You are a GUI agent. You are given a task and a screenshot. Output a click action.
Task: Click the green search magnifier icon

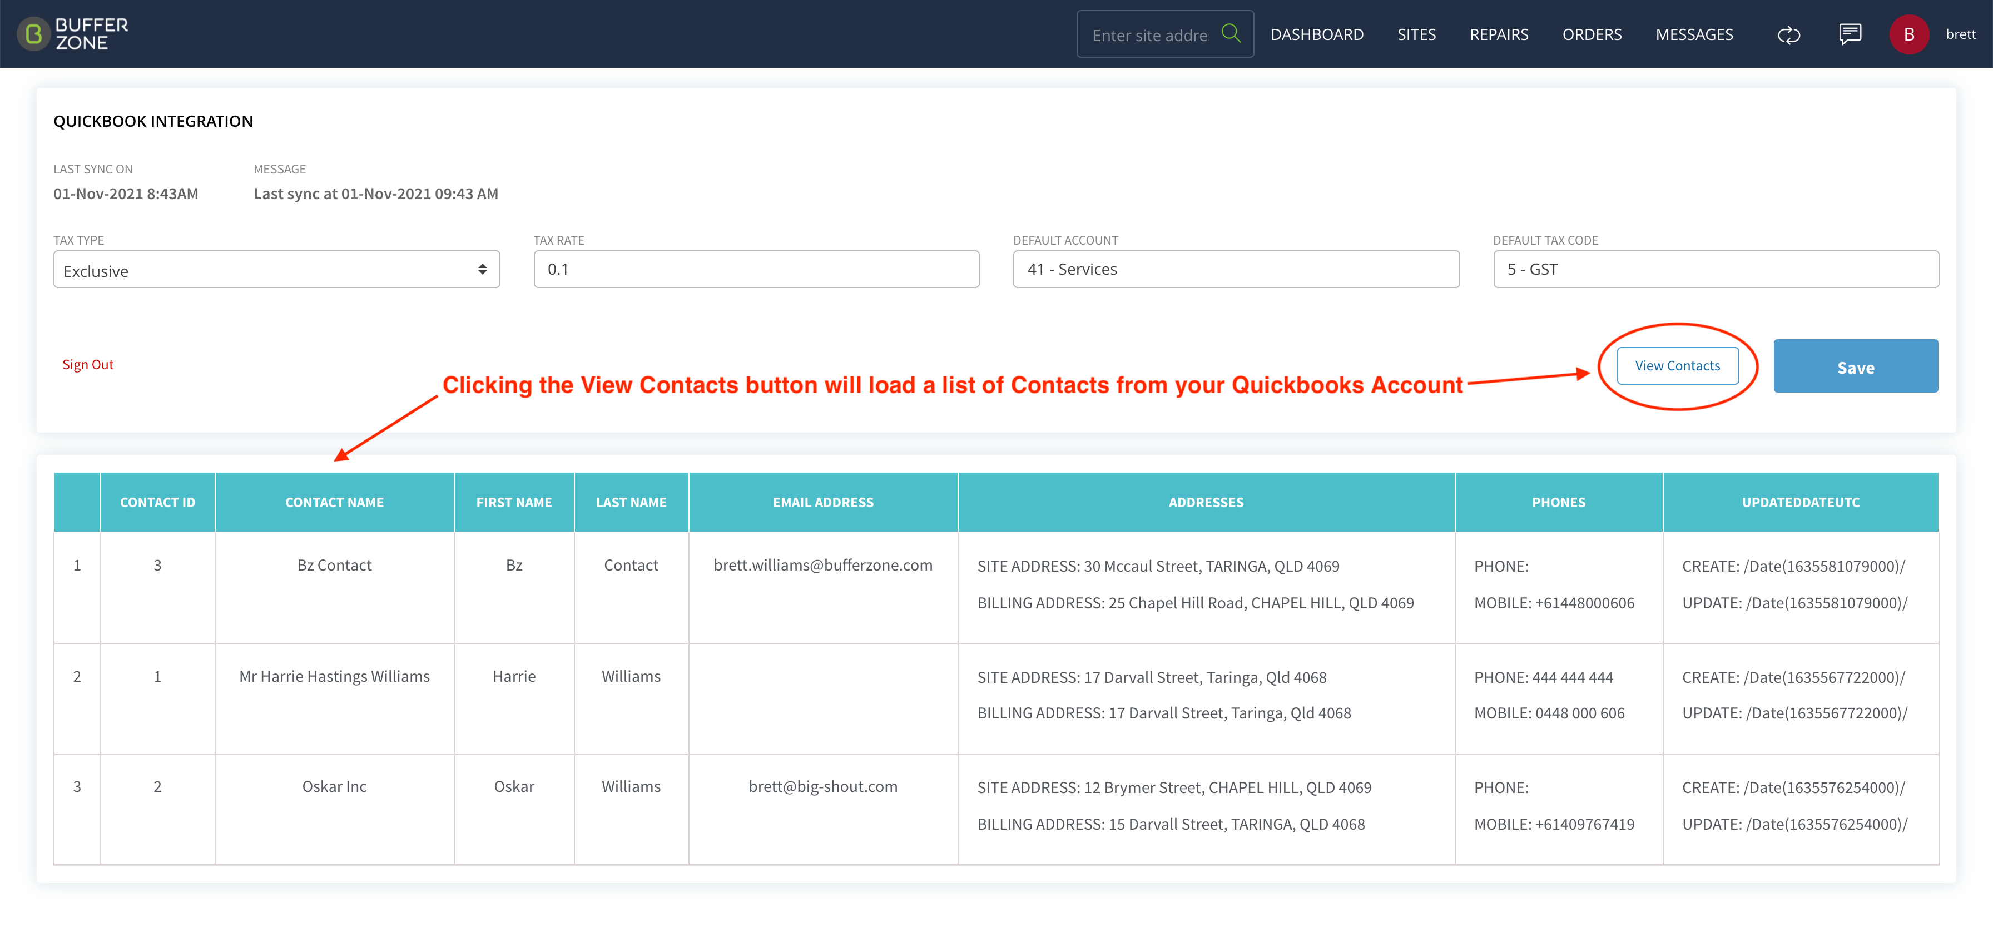click(x=1231, y=33)
